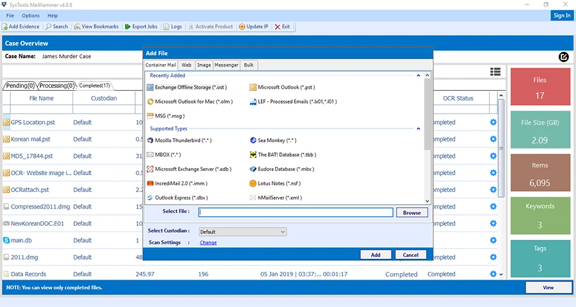
Task: Select Sea Monkey file type
Action: tap(273, 140)
